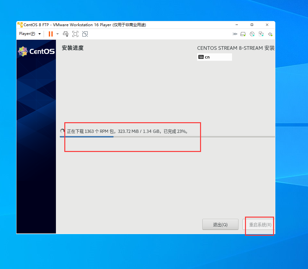
Task: Close the VMware Player window
Action: (x=267, y=25)
